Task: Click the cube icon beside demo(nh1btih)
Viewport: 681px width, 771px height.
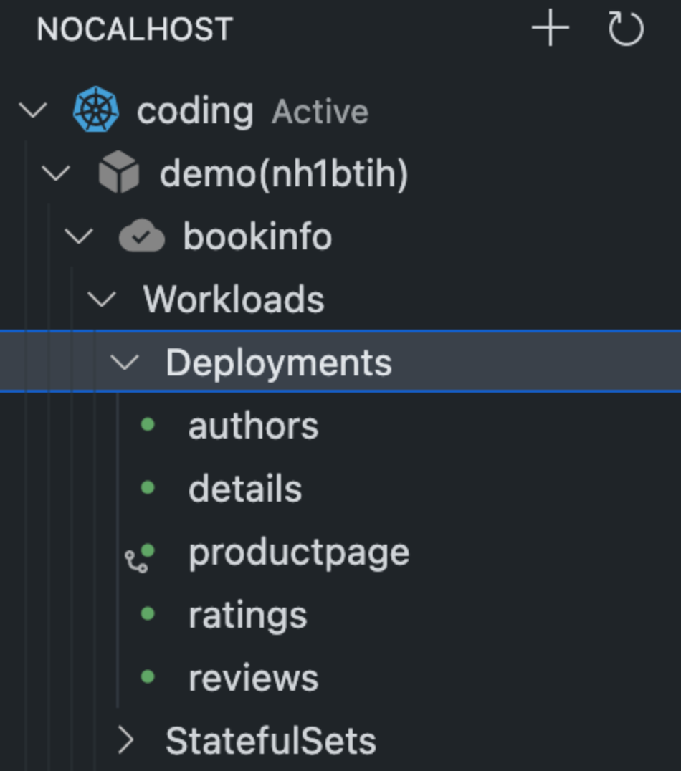Action: (118, 172)
